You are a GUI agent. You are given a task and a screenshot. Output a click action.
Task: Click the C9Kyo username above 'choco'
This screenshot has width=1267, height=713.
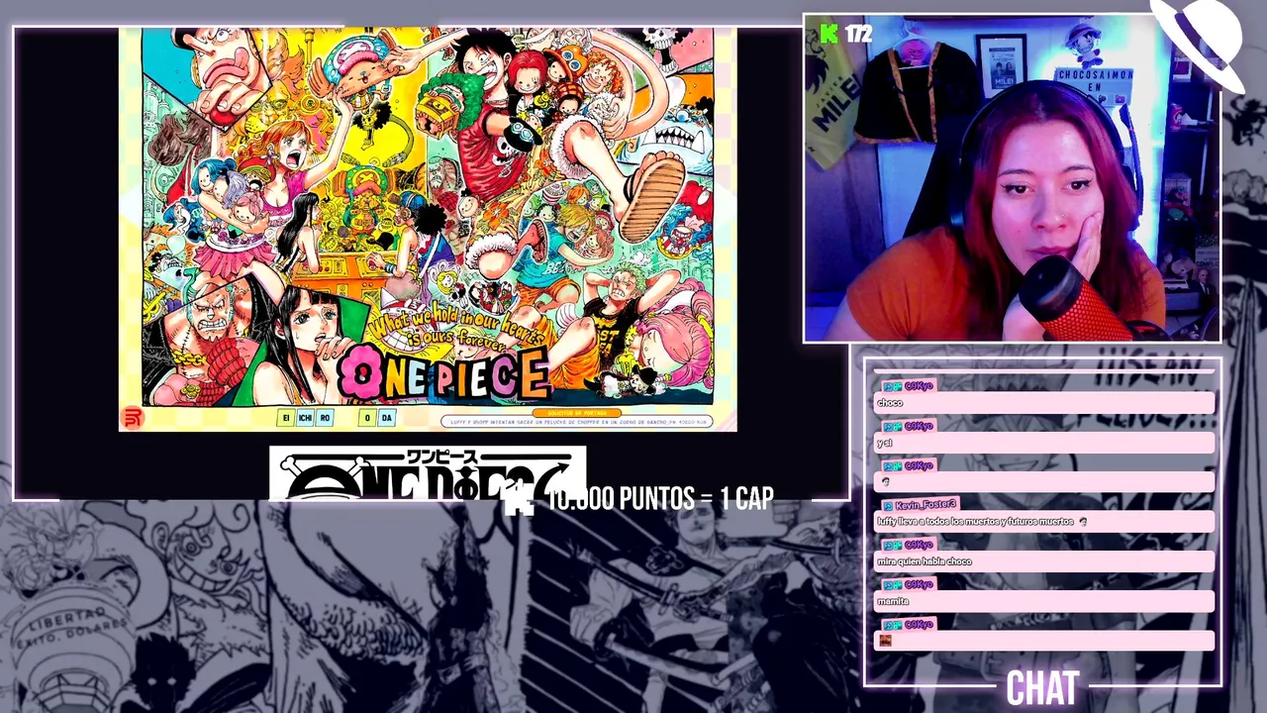tap(919, 386)
